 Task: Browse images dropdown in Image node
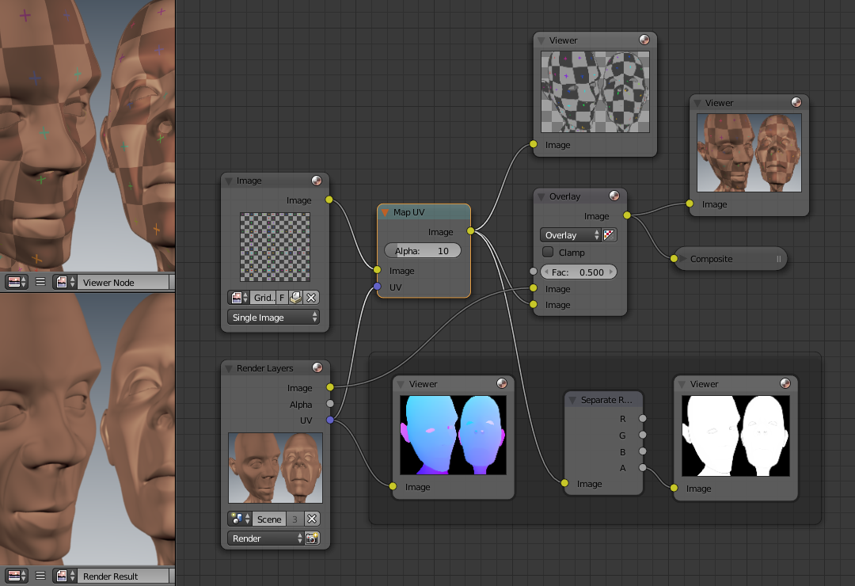pyautogui.click(x=239, y=298)
